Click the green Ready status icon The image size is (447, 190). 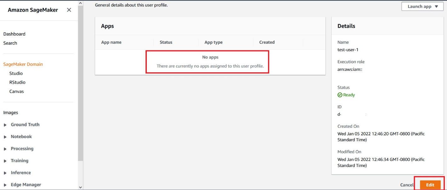[340, 95]
